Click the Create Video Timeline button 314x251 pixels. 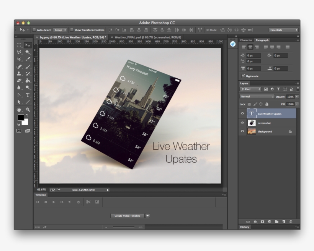click(128, 215)
